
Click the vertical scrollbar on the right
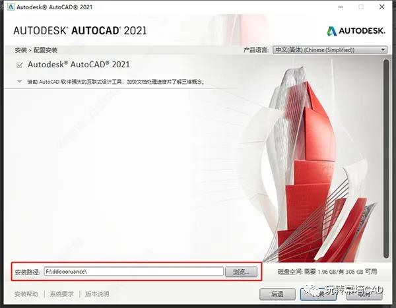(x=386, y=158)
